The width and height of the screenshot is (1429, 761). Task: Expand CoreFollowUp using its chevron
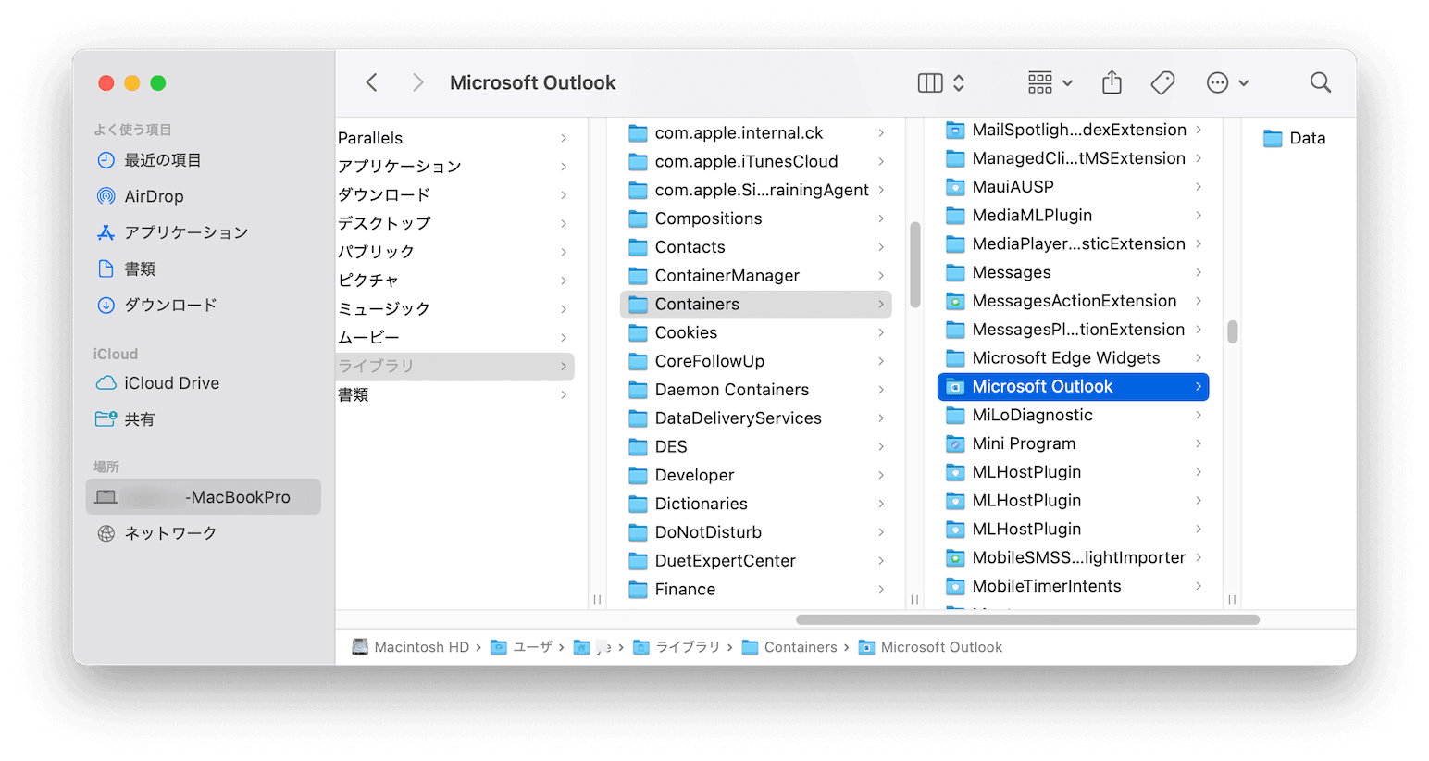click(x=881, y=361)
